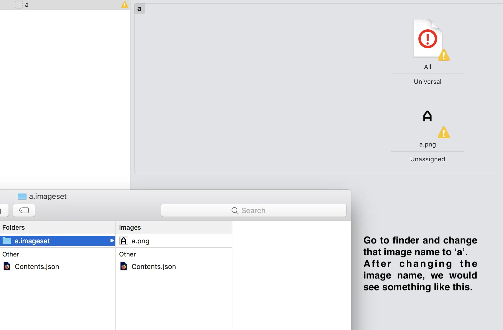Click the dashed image set icon beside 'a'
The height and width of the screenshot is (330, 503).
point(19,5)
